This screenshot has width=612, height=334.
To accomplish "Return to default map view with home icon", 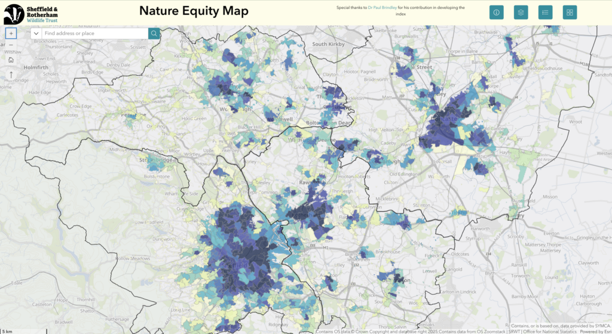I will click(x=11, y=60).
